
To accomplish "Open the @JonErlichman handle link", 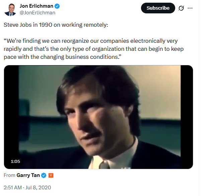I will 38,13.
